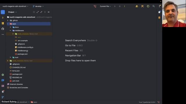This screenshot has width=186, height=104.
Task: Collapse the middleware folder
Action: point(10,31)
